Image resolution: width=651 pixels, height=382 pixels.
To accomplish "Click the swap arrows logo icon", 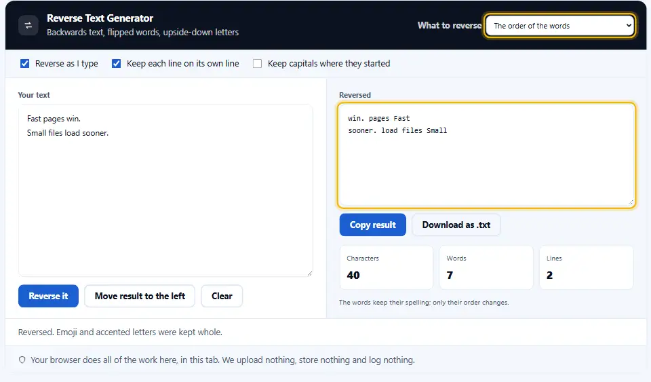I will (28, 25).
